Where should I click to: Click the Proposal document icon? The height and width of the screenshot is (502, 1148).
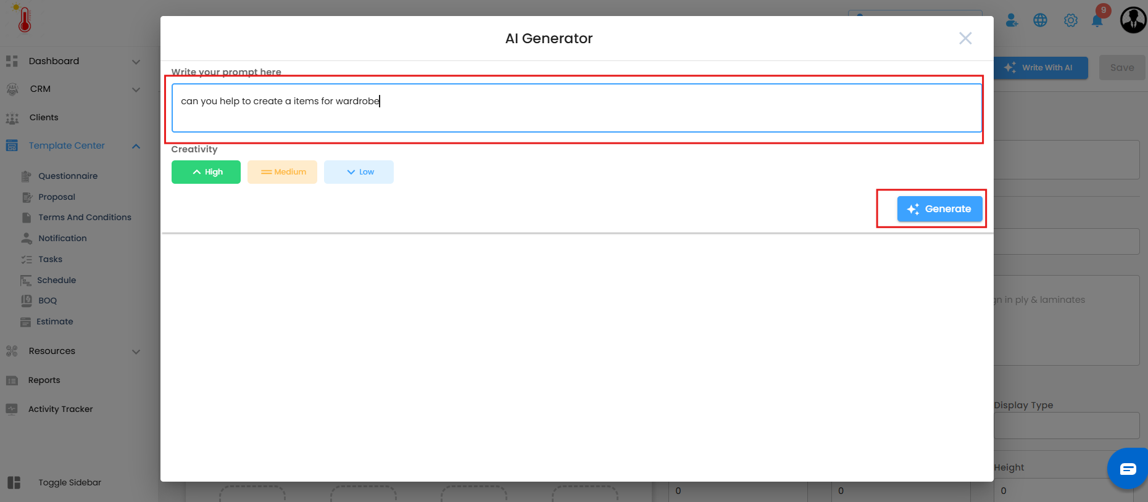tap(27, 197)
